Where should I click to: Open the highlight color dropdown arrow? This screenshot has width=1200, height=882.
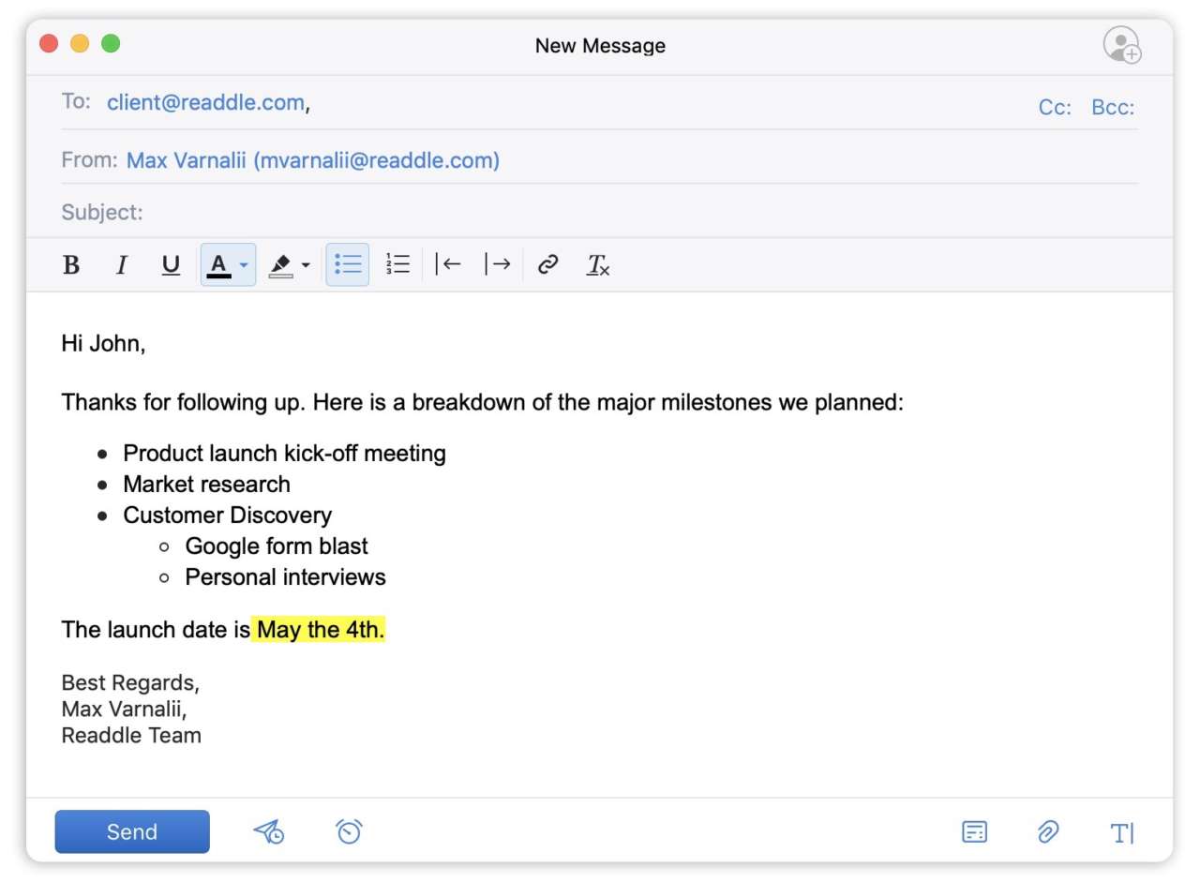306,265
